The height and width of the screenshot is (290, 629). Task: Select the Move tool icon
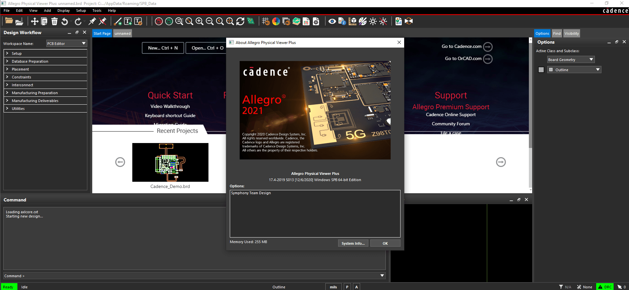pyautogui.click(x=34, y=21)
